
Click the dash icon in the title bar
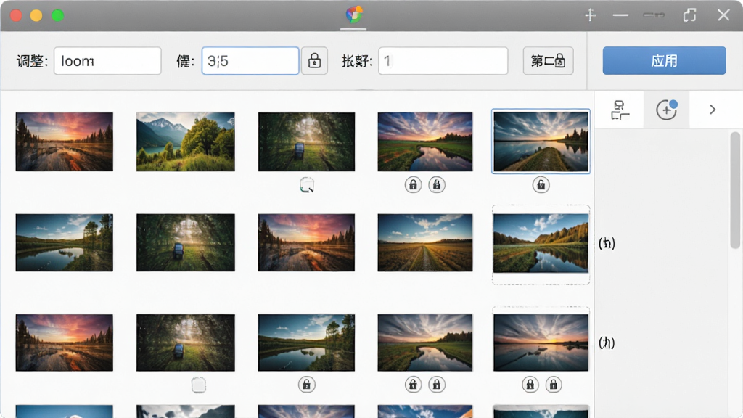coord(620,15)
